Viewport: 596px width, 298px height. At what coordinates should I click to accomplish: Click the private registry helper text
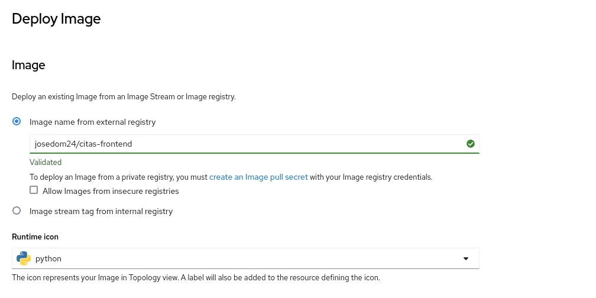tap(118, 177)
